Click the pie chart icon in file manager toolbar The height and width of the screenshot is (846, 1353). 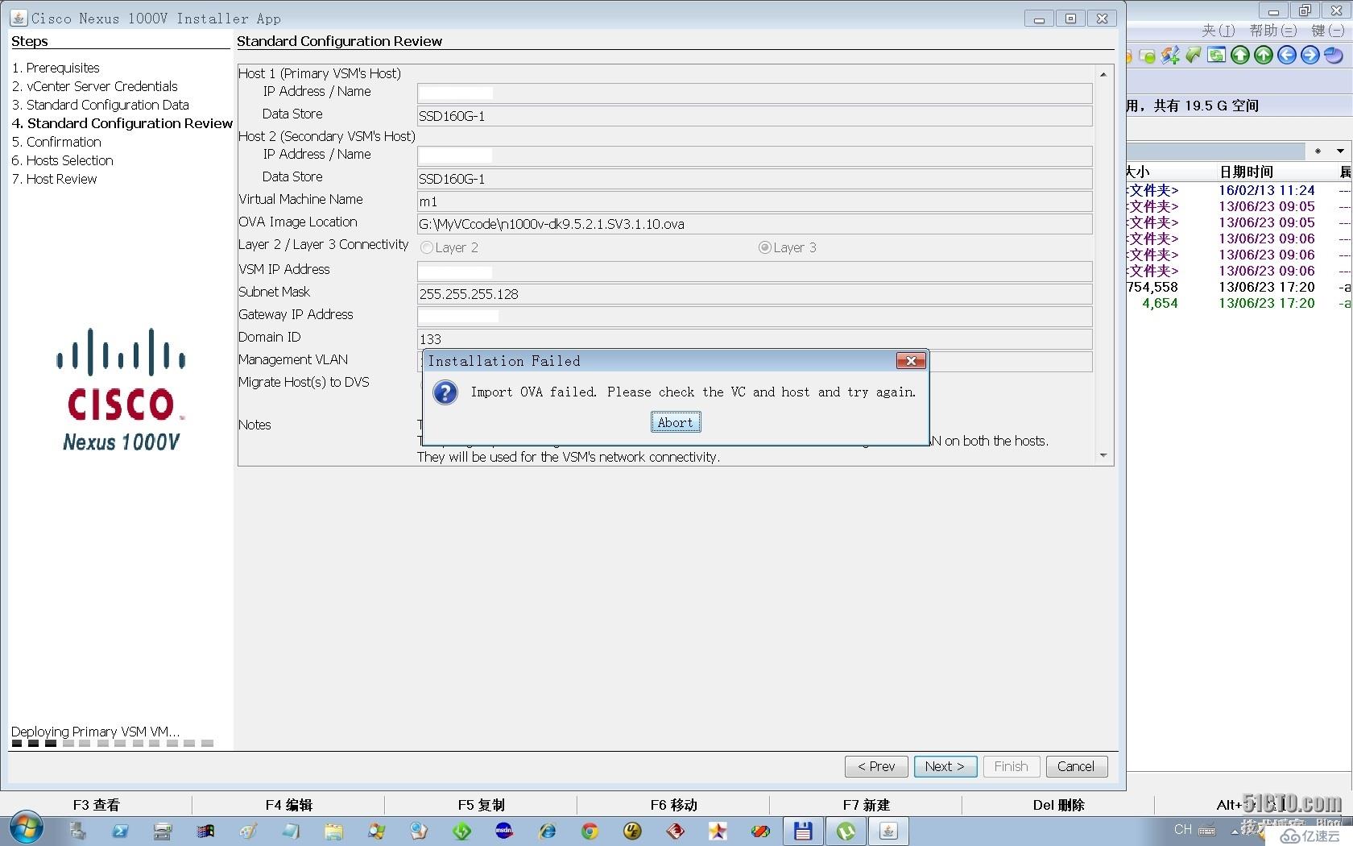(1334, 55)
